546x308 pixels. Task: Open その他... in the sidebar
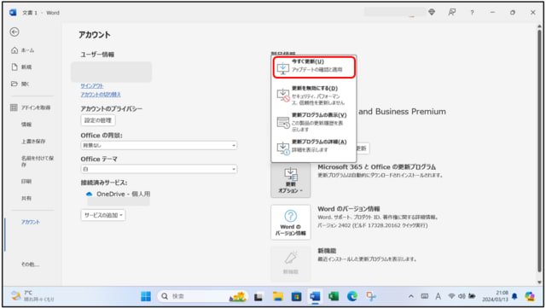[30, 264]
